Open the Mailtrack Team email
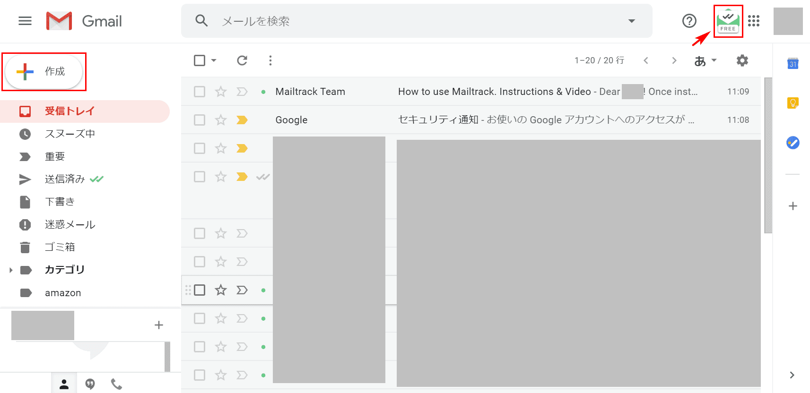The height and width of the screenshot is (393, 810). click(x=471, y=92)
